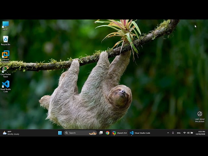
Task: Click the taskbar Search box
Action: coord(80,133)
